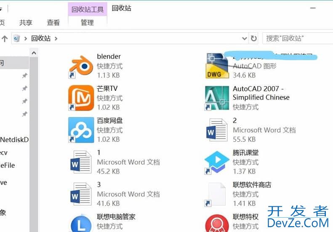
Task: Select the blender shortcut icon
Action: 81,66
